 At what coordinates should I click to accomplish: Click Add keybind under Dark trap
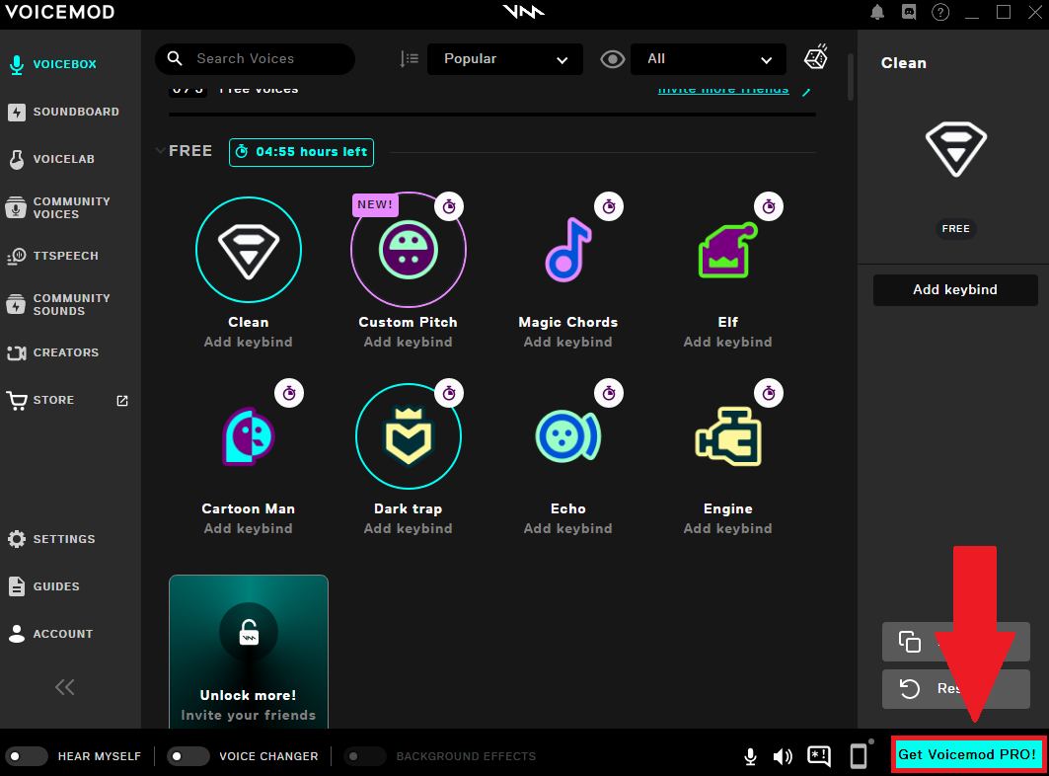409,529
